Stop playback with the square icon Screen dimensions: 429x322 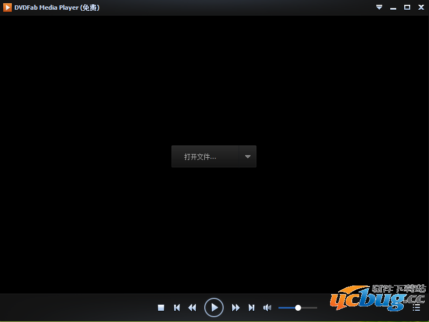(x=161, y=308)
